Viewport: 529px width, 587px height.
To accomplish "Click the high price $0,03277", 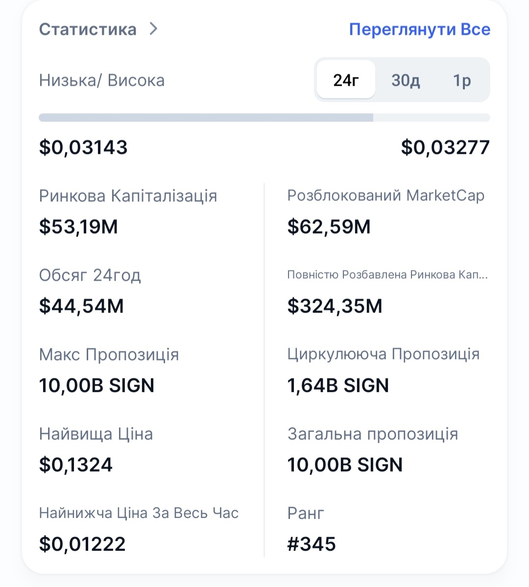I will tap(445, 147).
